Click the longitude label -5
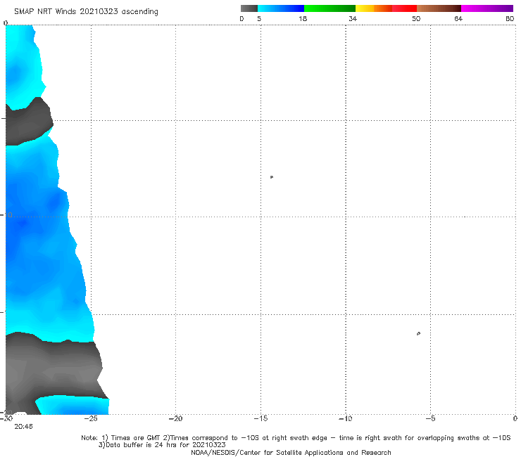 (x=430, y=418)
